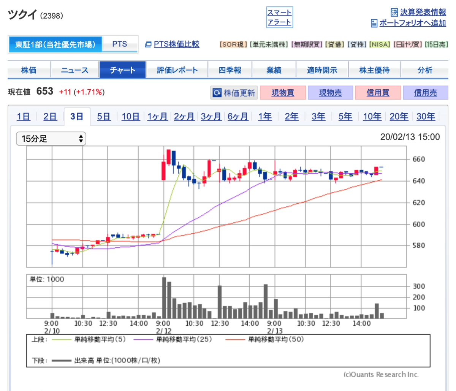This screenshot has width=456, height=391.
Task: Open the 四季報 tab
Action: click(x=230, y=70)
